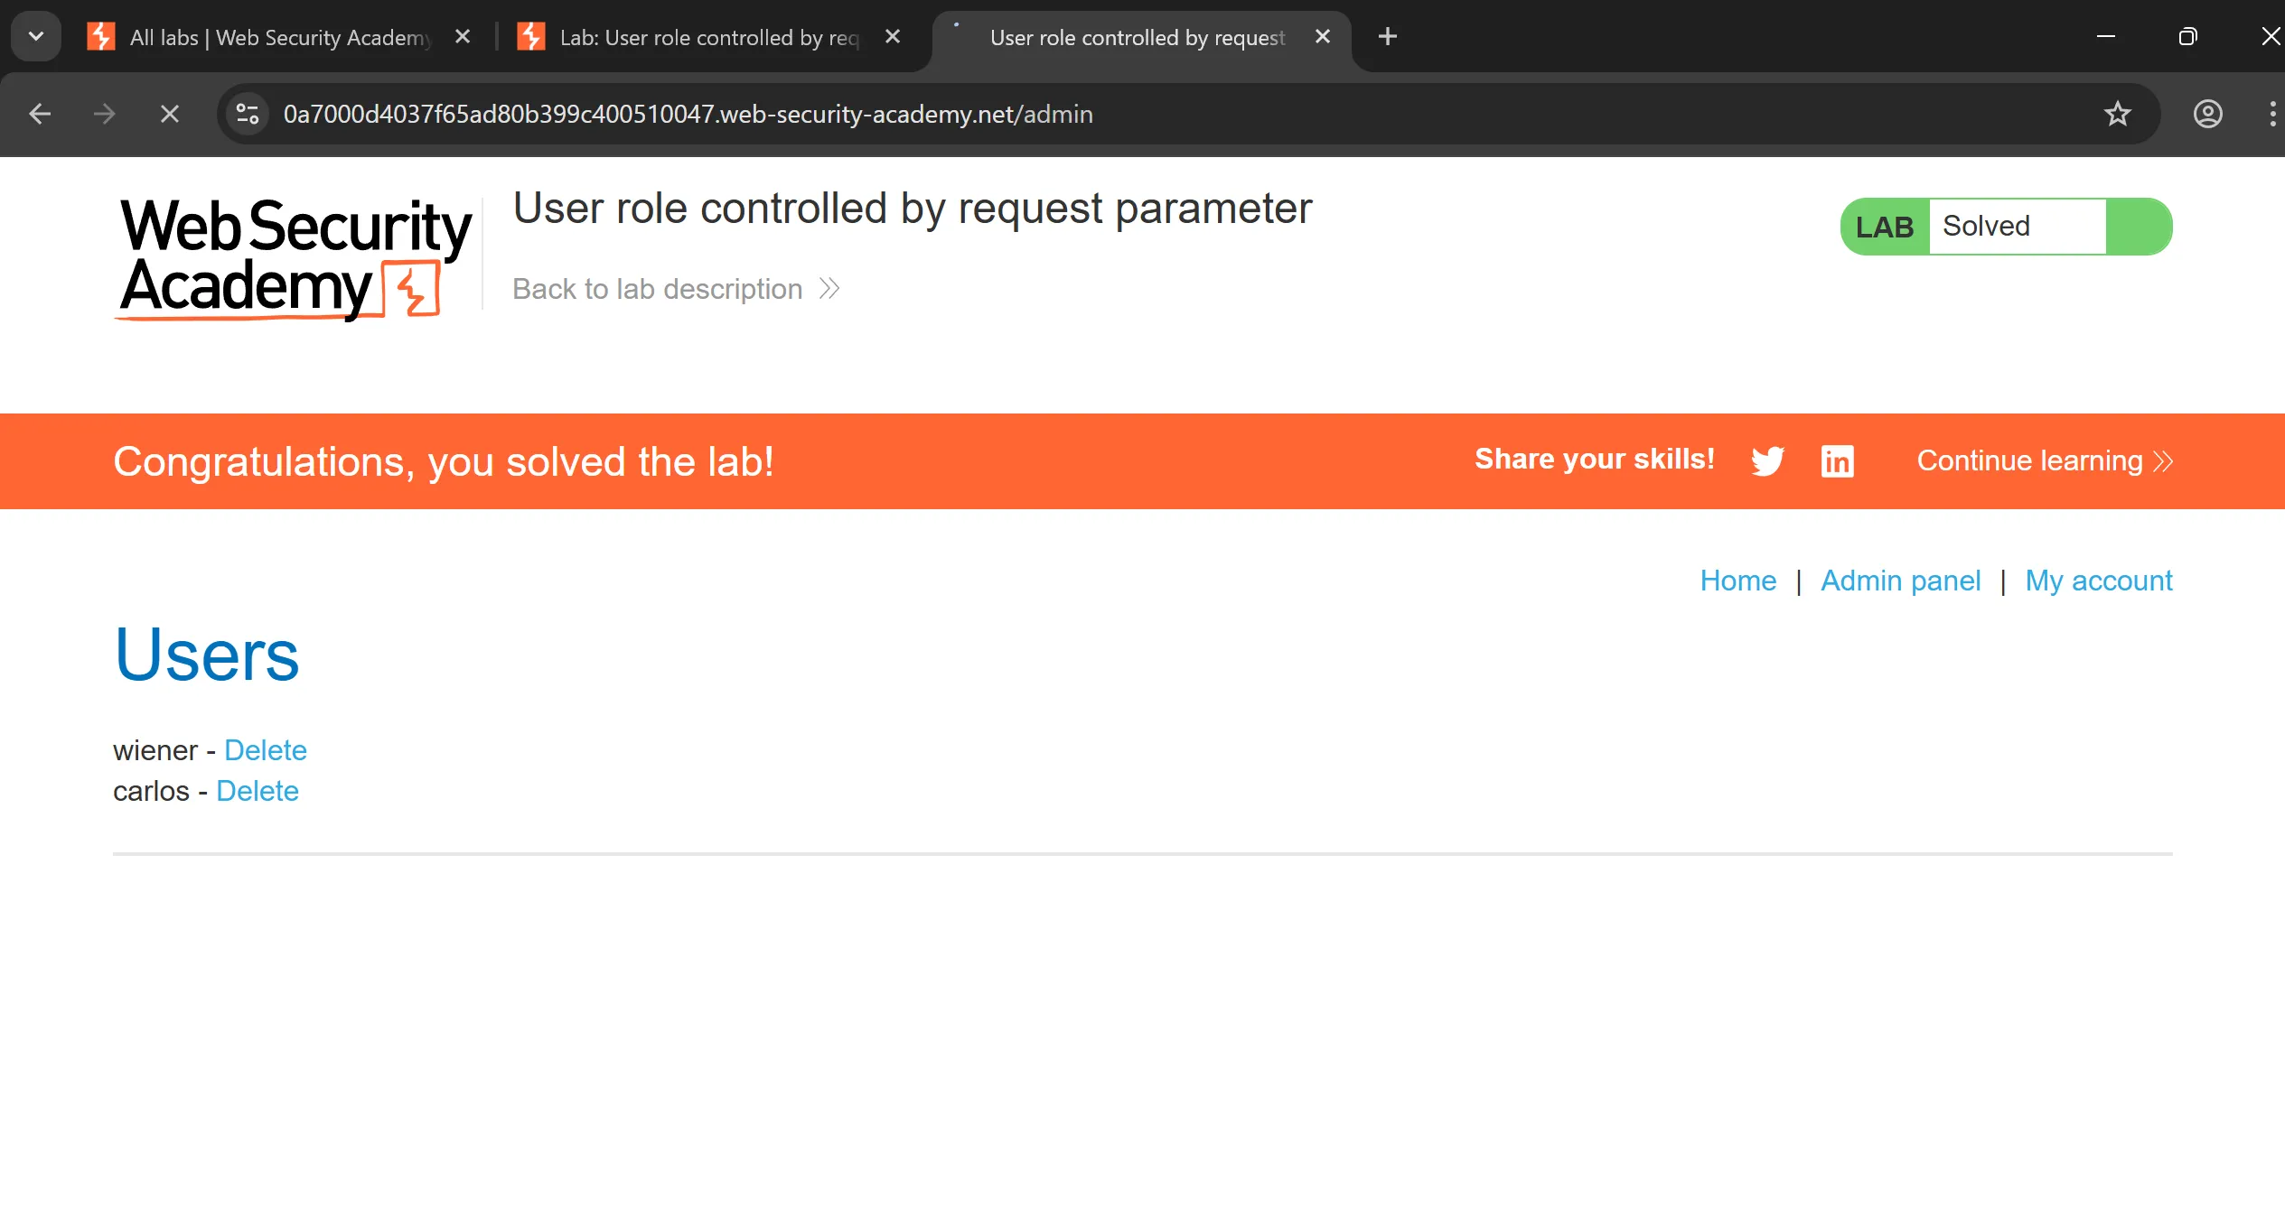Open the Chrome profile icon

(x=2207, y=115)
